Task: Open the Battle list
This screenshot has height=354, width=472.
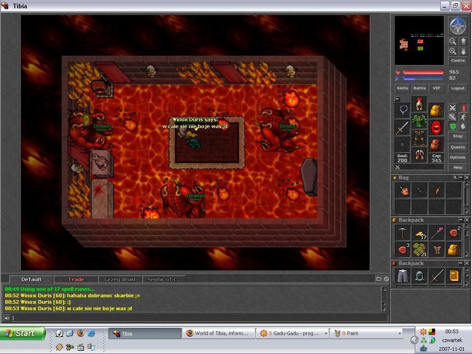Action: pyautogui.click(x=419, y=88)
